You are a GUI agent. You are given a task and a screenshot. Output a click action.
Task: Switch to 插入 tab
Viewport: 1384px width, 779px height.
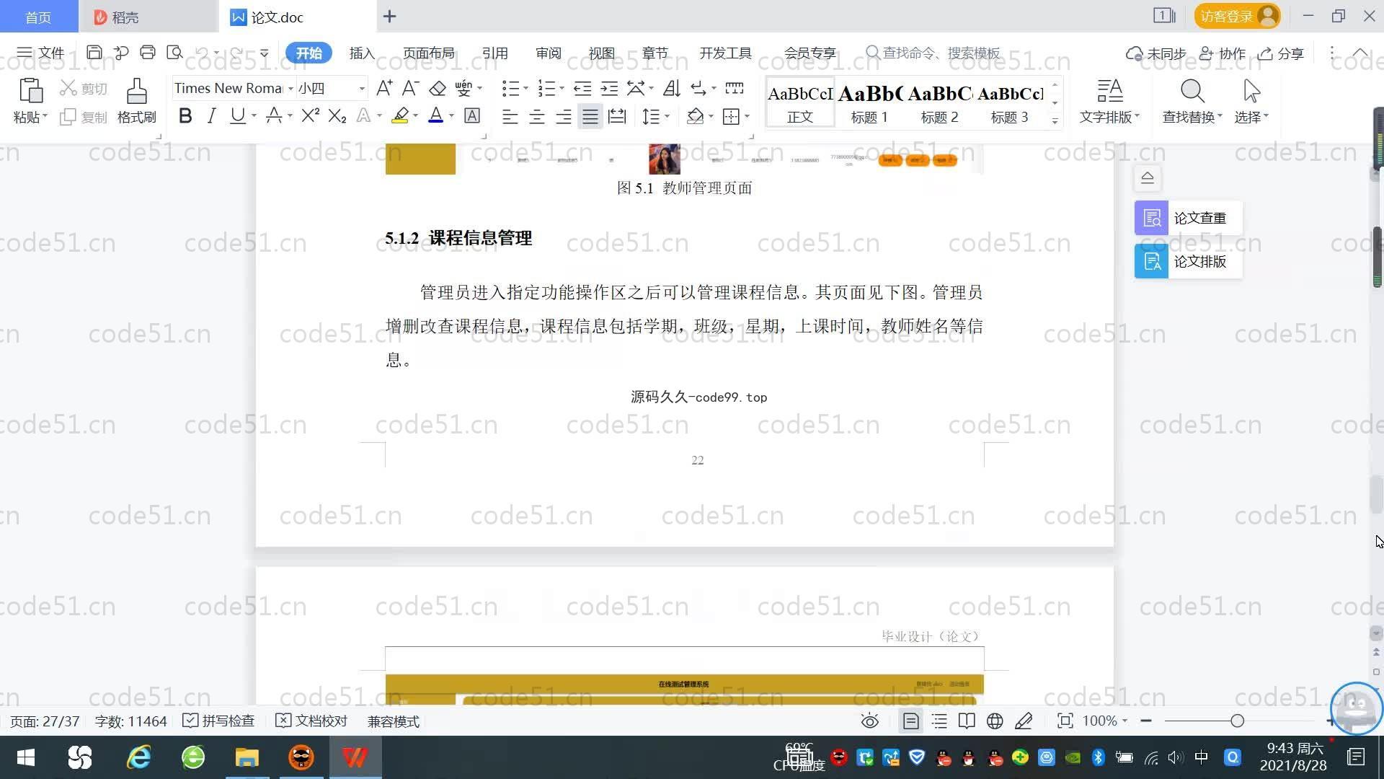coord(362,53)
